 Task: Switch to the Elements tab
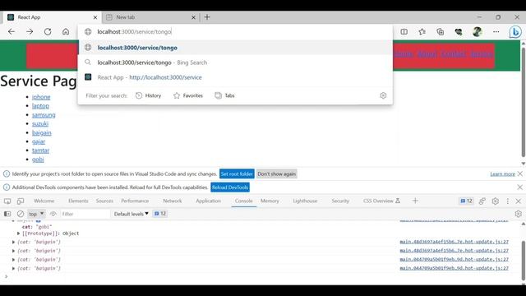click(78, 201)
